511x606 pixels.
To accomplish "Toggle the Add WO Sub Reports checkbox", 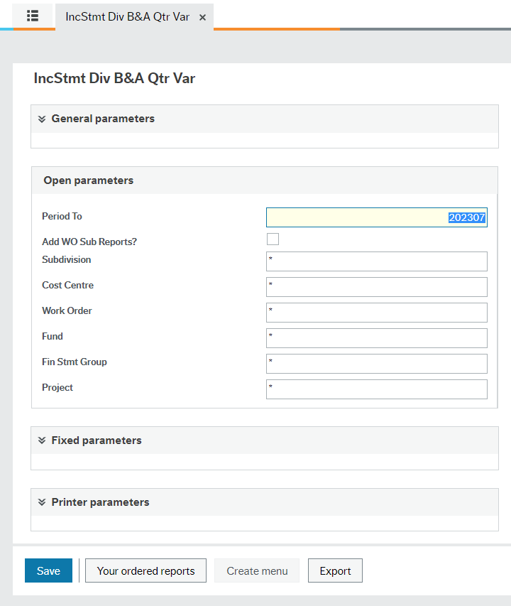I will tap(273, 239).
